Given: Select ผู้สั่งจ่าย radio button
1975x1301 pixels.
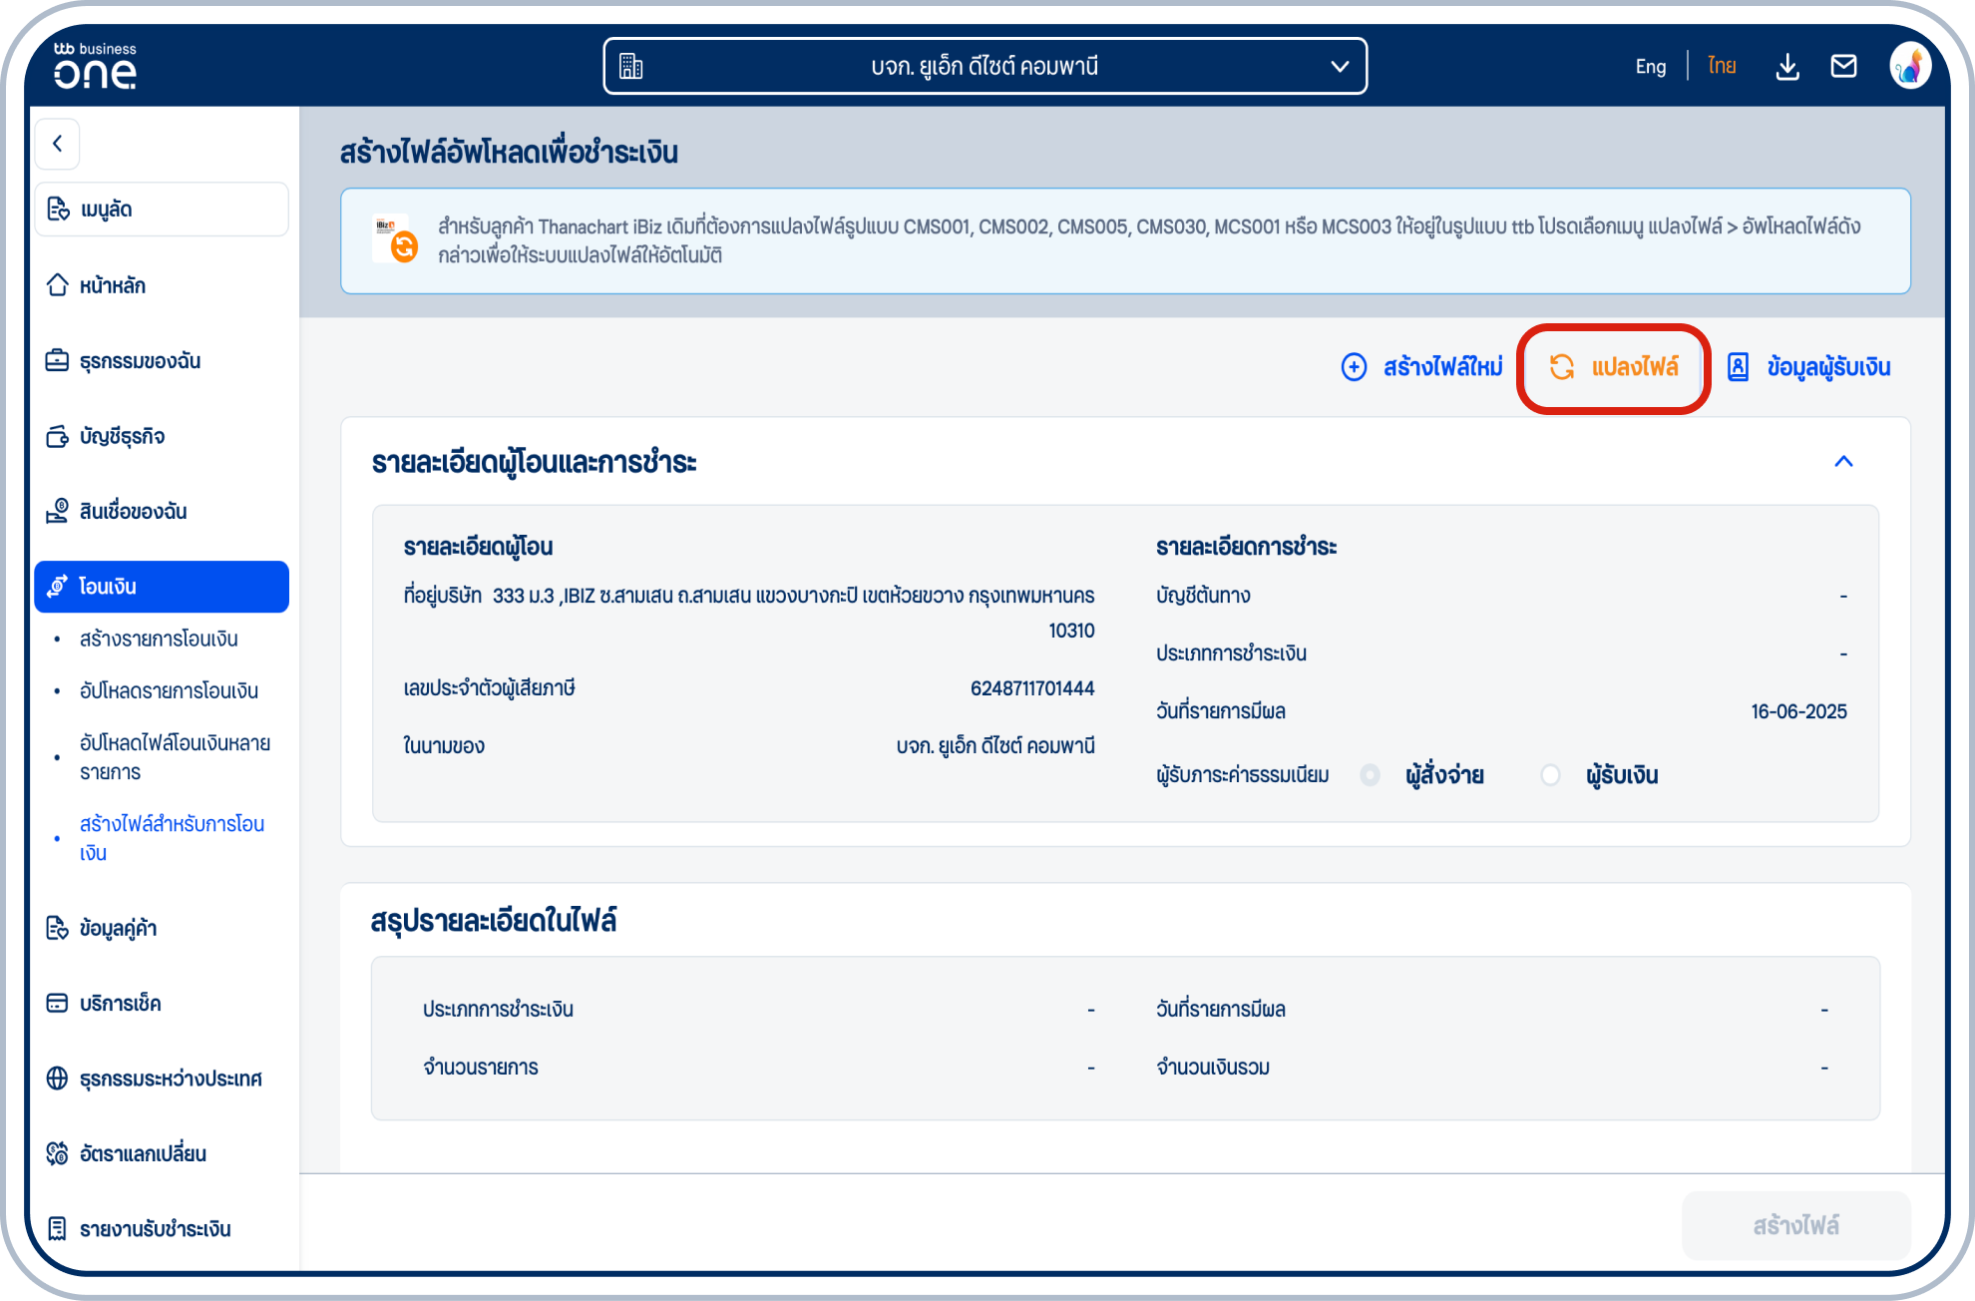Looking at the screenshot, I should point(1370,775).
